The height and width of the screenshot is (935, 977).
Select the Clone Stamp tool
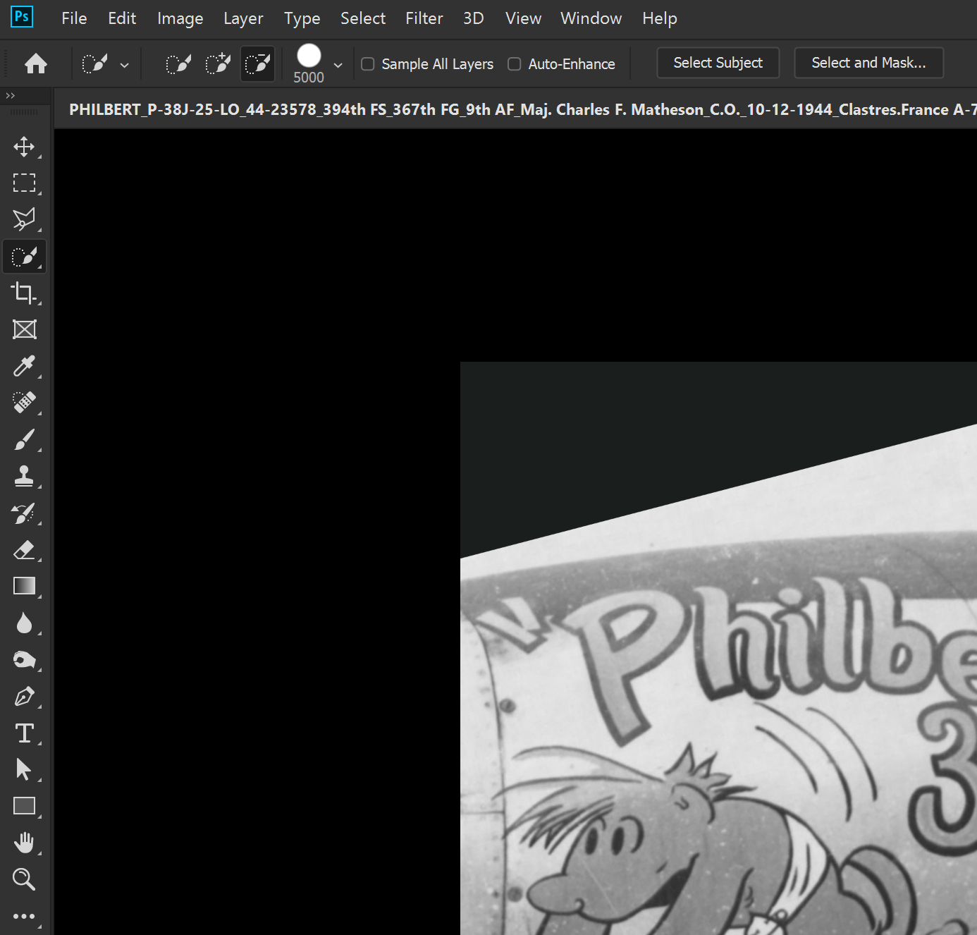pyautogui.click(x=24, y=476)
